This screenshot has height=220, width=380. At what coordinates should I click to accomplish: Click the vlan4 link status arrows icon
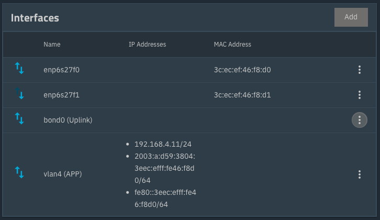click(19, 174)
